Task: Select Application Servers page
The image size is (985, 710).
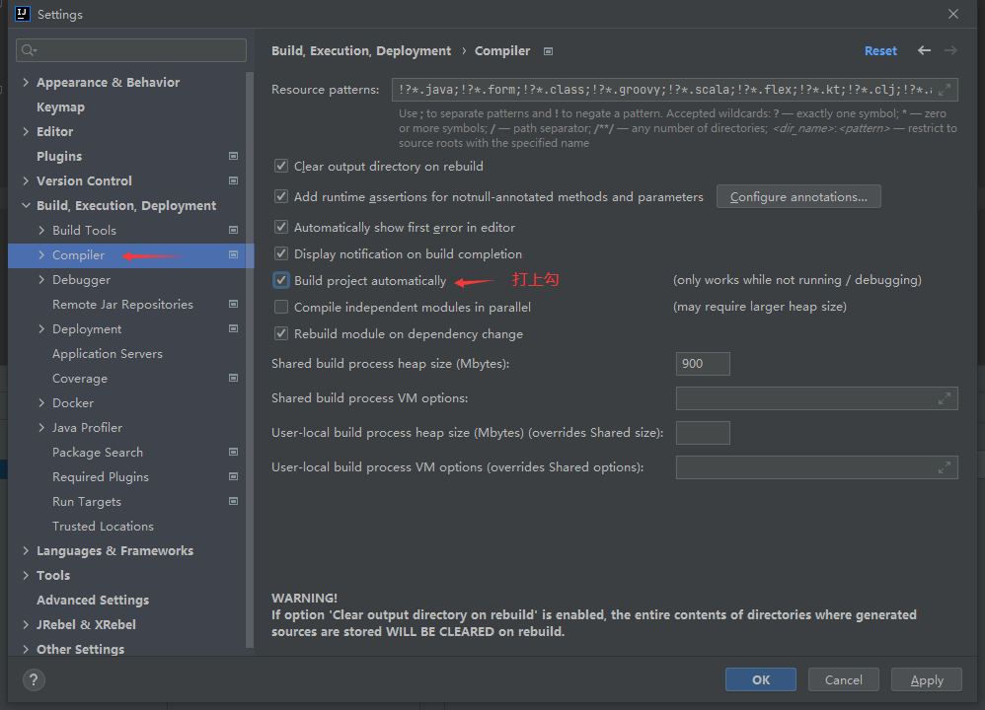Action: pos(108,353)
